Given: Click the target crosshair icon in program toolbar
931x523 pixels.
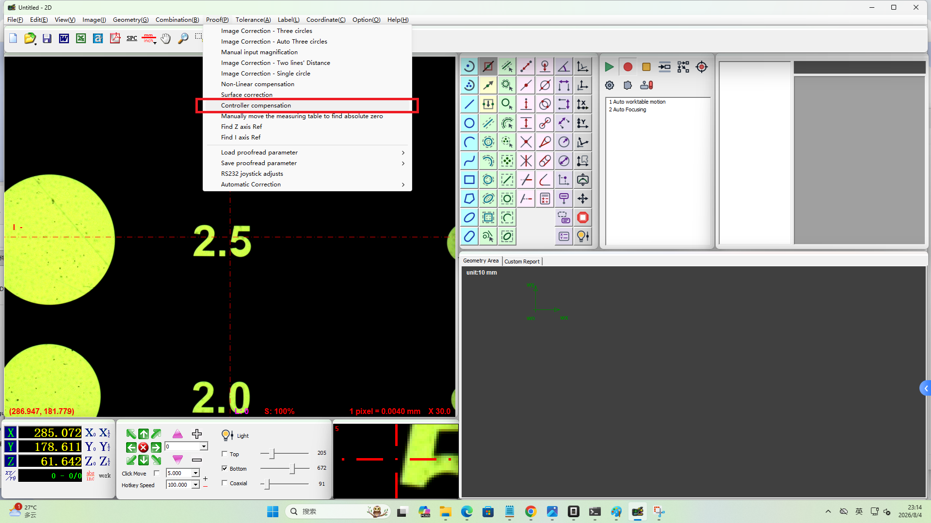Looking at the screenshot, I should pyautogui.click(x=702, y=67).
